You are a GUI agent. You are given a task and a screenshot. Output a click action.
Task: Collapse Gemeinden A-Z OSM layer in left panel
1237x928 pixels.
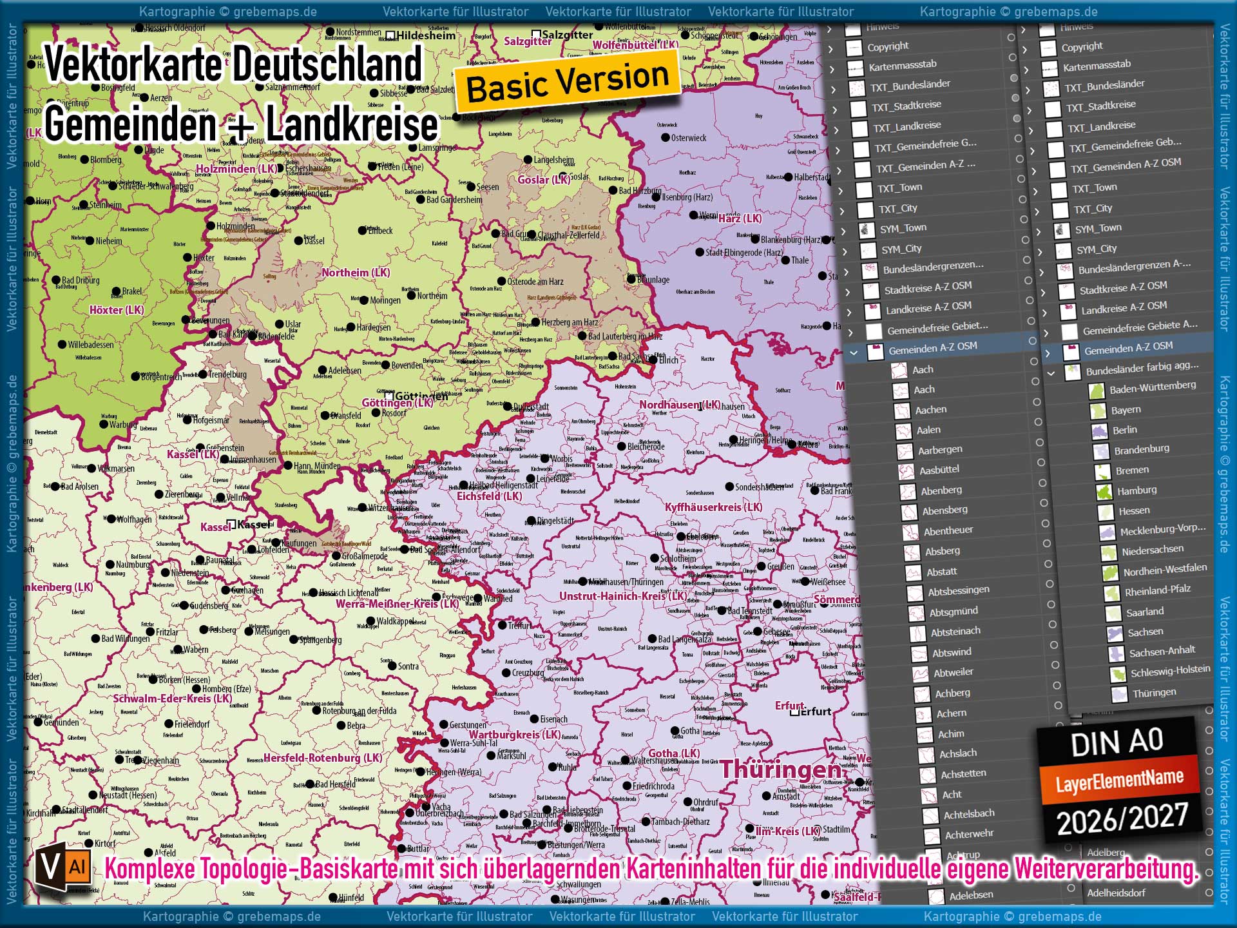pyautogui.click(x=854, y=353)
